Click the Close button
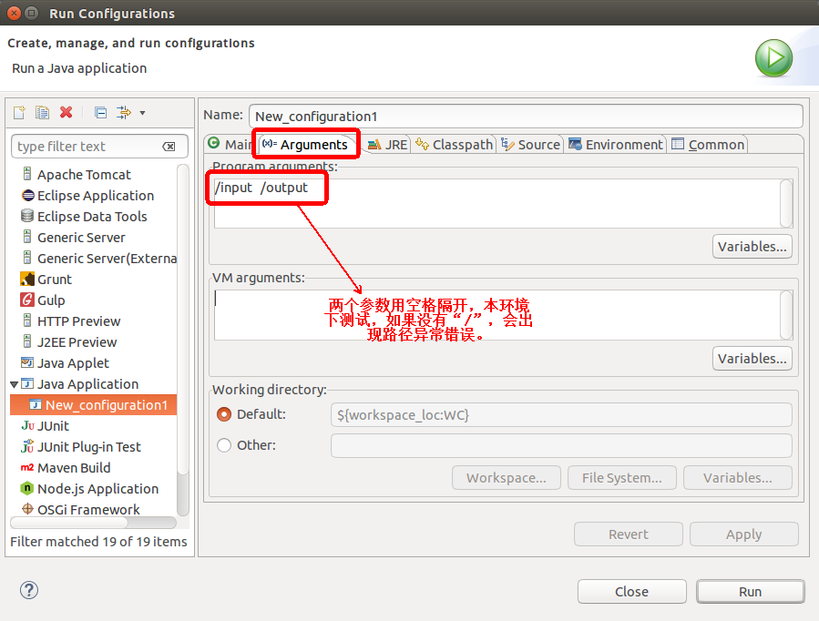The width and height of the screenshot is (819, 621). coord(632,591)
